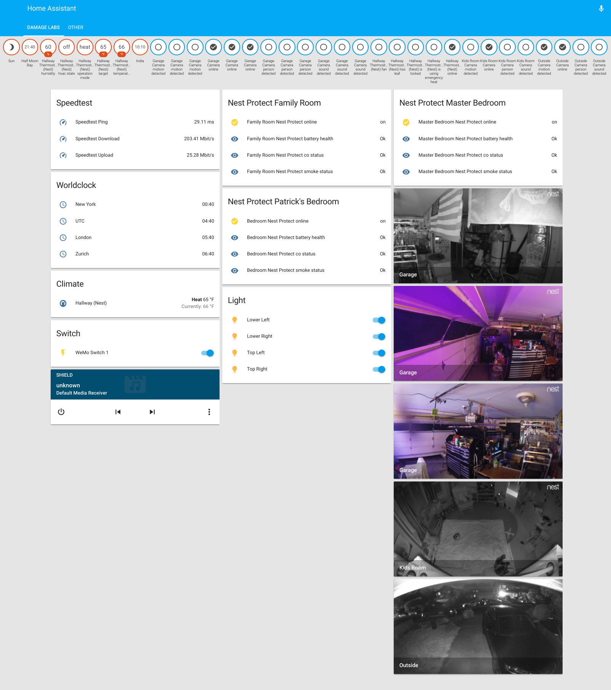Open Family Room Nest Protect co status
Viewport: 611px width, 690px height.
[x=306, y=155]
